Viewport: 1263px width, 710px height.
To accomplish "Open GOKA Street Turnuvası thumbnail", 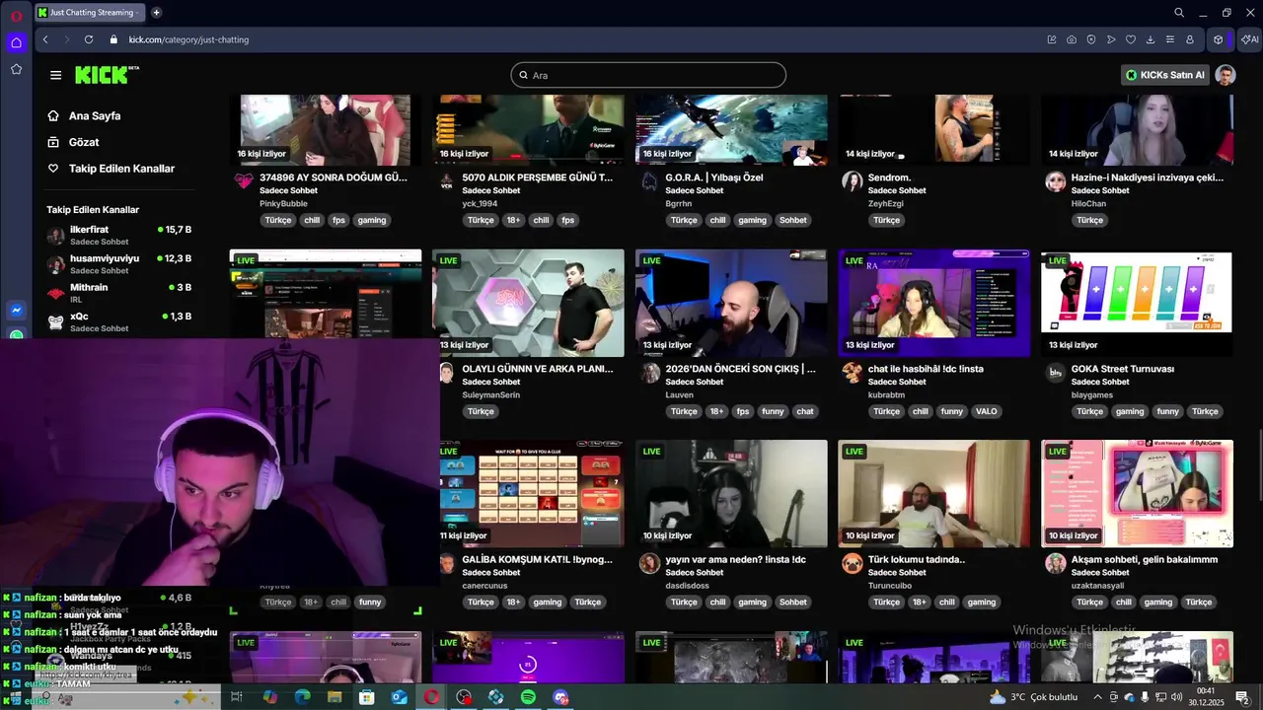I will coord(1137,303).
